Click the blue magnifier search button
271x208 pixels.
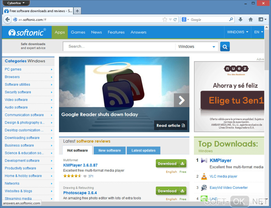pos(225,47)
